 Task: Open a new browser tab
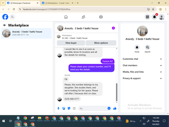78,3
